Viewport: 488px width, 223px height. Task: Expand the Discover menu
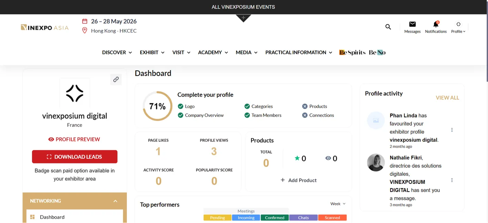click(x=117, y=52)
